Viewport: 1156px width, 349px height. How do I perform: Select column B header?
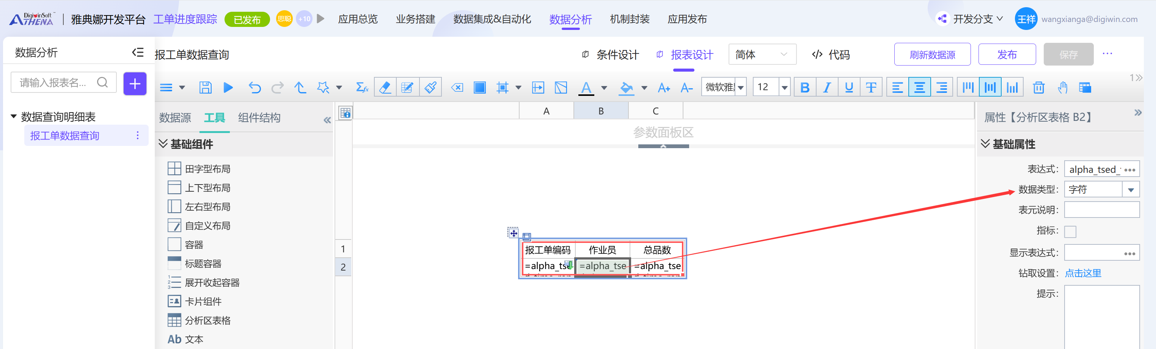[x=601, y=111]
